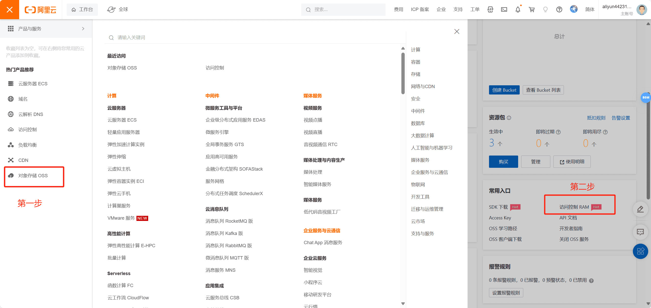Jump to 计算 category in right index
This screenshot has height=308, width=651.
[415, 50]
